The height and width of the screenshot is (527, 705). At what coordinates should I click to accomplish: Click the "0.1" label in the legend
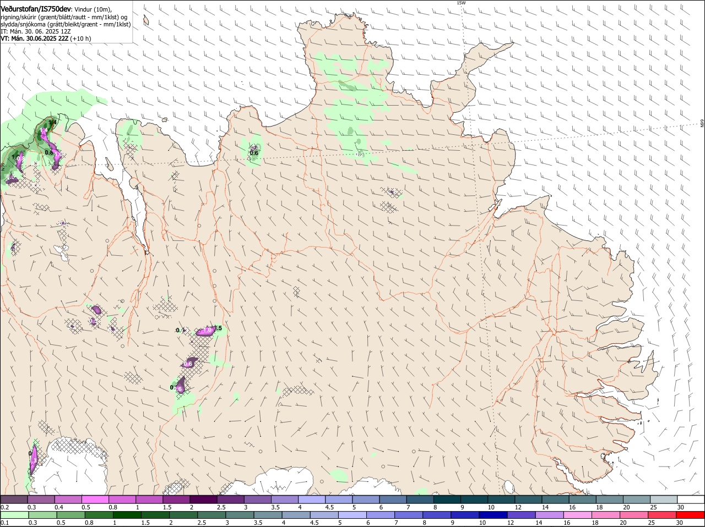pyautogui.click(x=4, y=523)
